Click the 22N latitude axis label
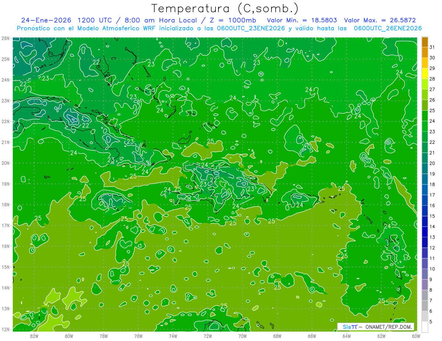This screenshot has height=341, width=442. (x=5, y=121)
